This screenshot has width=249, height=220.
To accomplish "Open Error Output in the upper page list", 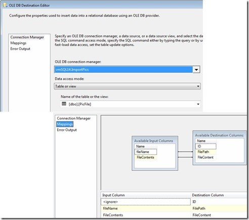I will pos(20,49).
